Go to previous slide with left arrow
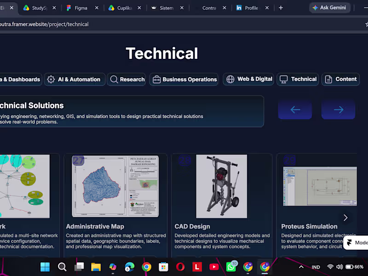The height and width of the screenshot is (276, 368). pos(295,109)
